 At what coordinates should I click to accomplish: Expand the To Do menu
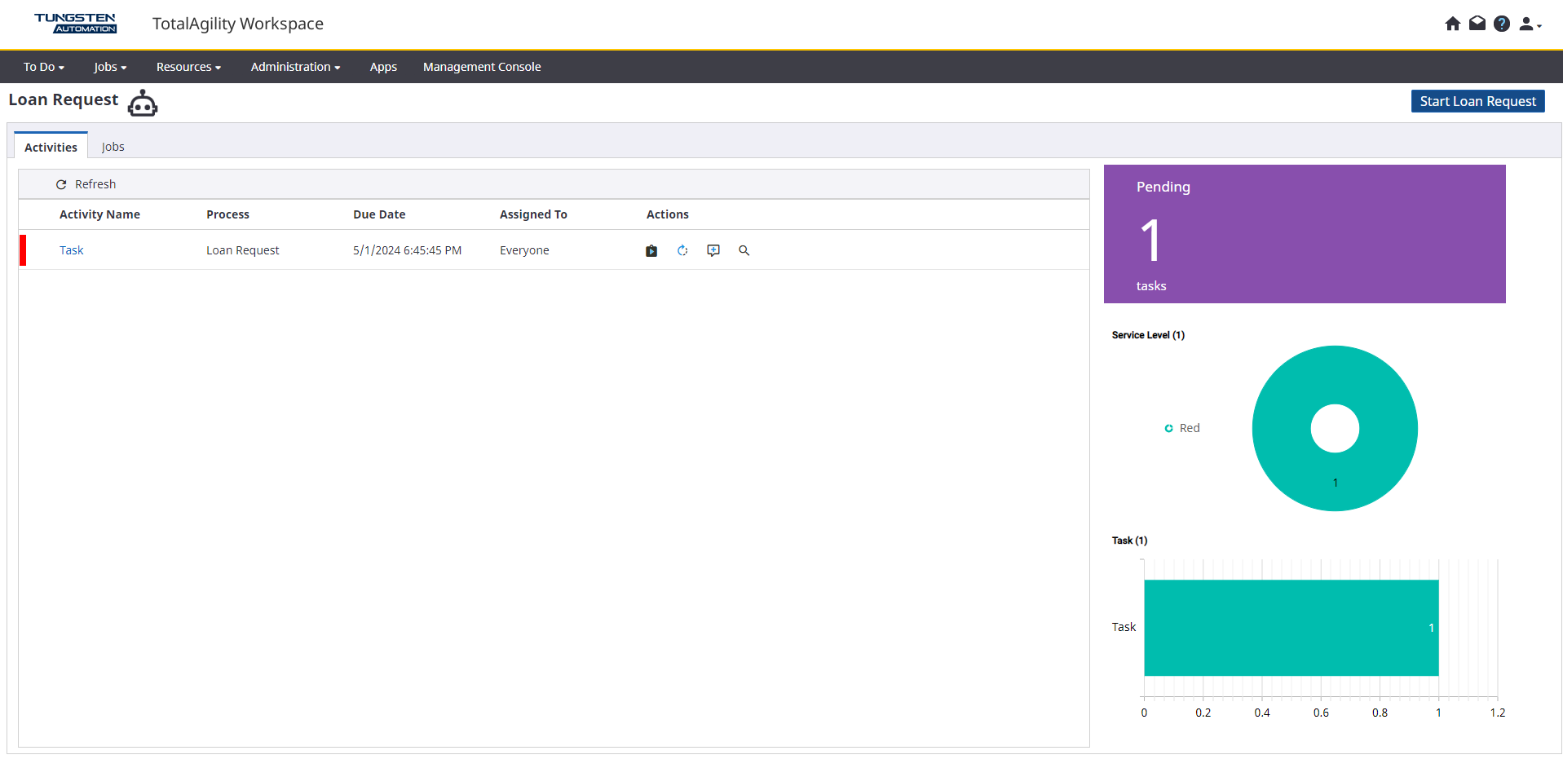(x=43, y=67)
